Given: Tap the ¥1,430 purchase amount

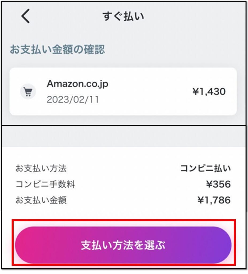Looking at the screenshot, I should (x=209, y=92).
